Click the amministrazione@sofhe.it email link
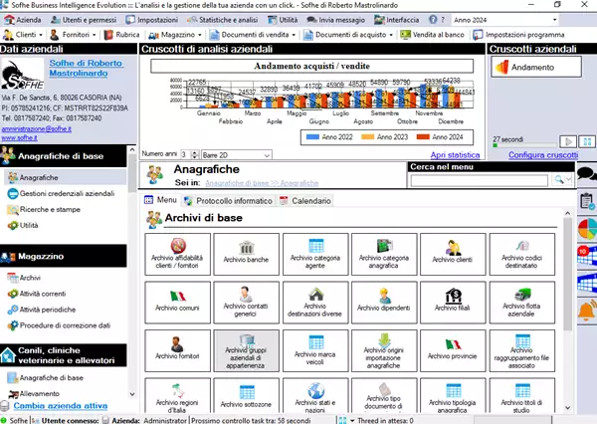 pos(37,129)
